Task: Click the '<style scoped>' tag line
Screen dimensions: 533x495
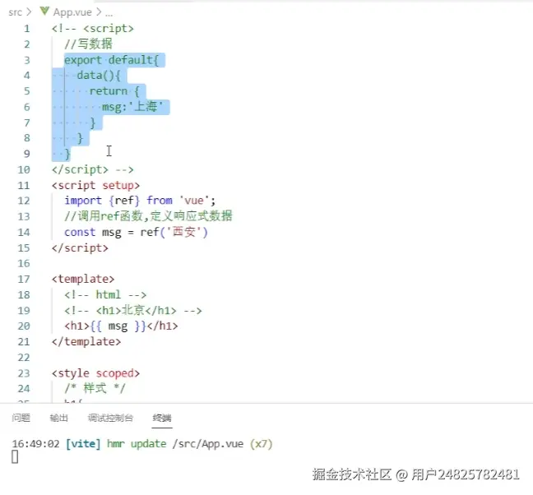Action: (x=95, y=373)
